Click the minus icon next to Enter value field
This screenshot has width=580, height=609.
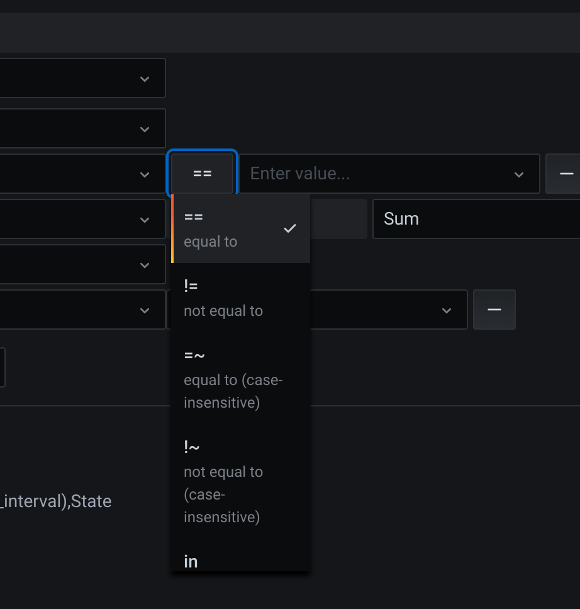[566, 174]
